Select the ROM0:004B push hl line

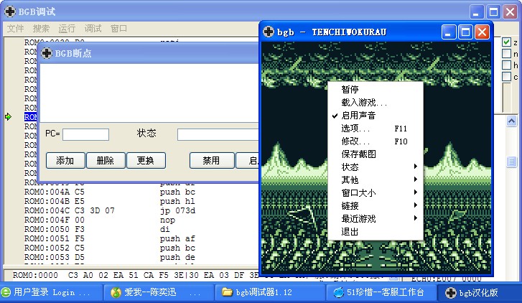[110, 202]
